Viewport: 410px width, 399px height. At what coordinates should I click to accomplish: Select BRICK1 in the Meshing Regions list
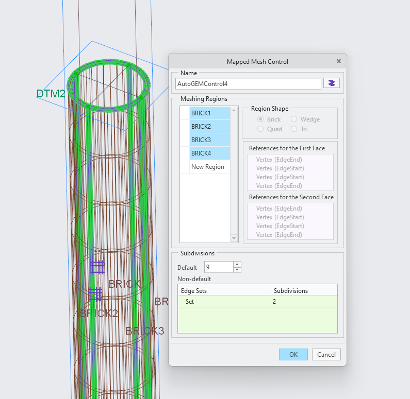coord(208,113)
